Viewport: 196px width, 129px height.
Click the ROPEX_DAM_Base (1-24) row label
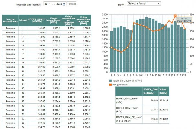click(129, 100)
